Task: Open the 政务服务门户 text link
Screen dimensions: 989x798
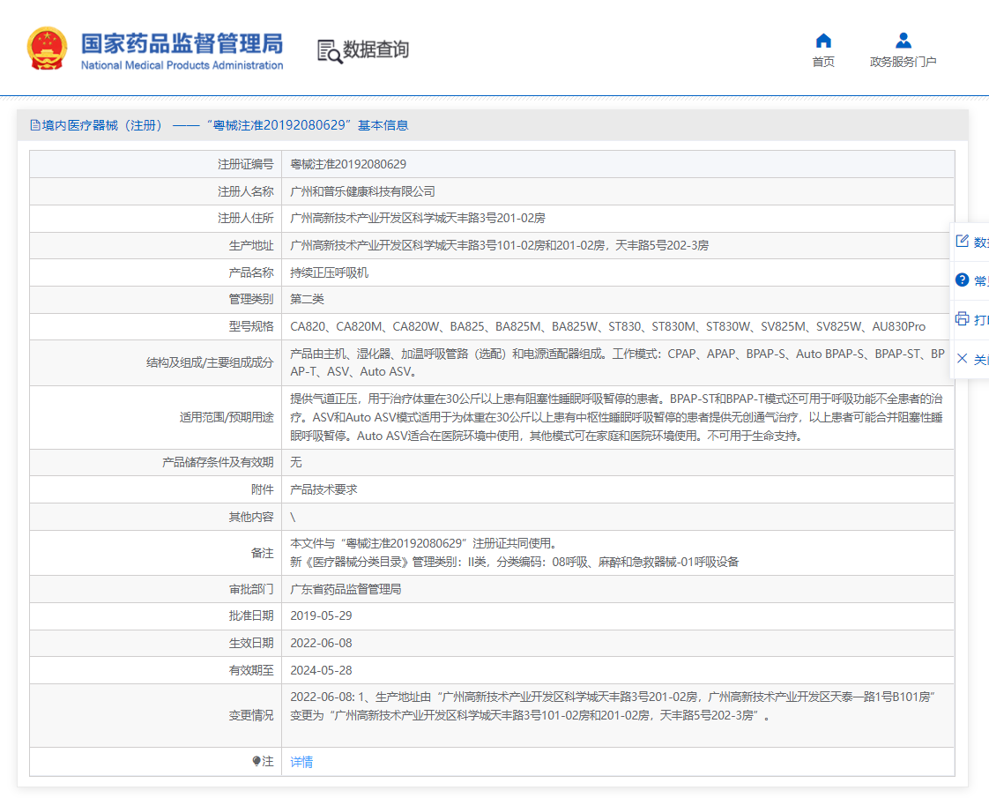Action: pyautogui.click(x=903, y=62)
